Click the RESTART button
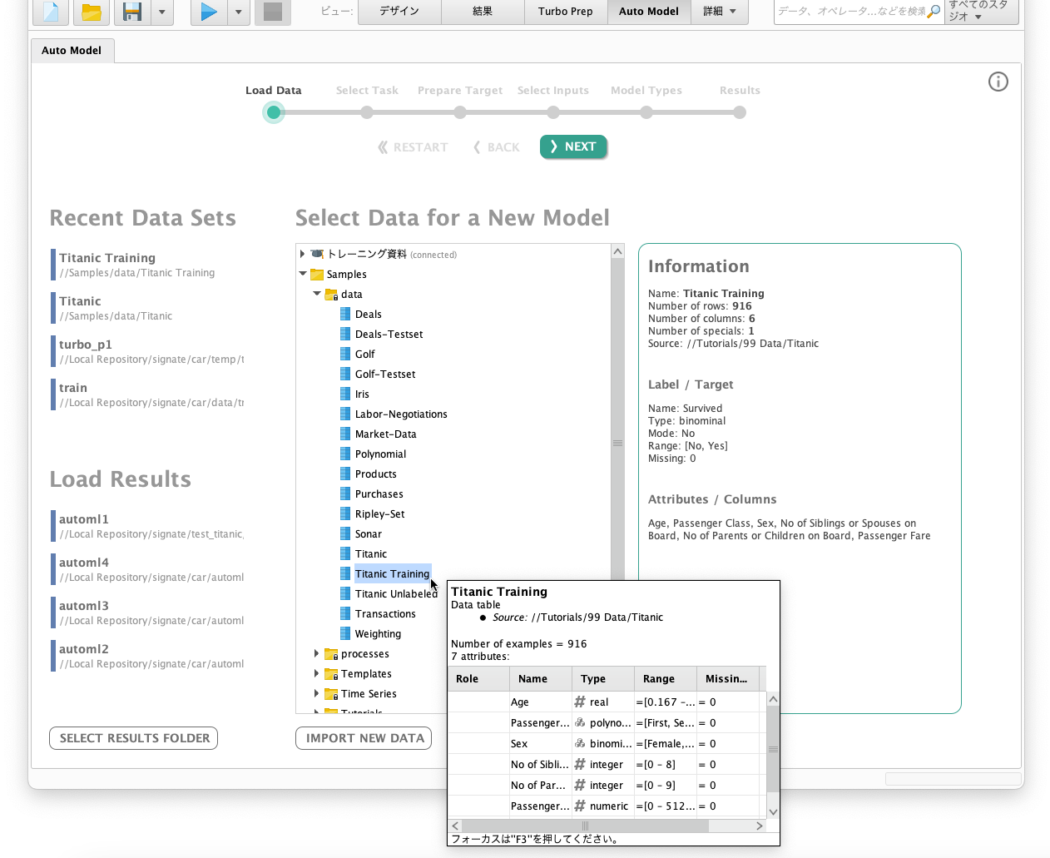The width and height of the screenshot is (1050, 858). tap(413, 147)
